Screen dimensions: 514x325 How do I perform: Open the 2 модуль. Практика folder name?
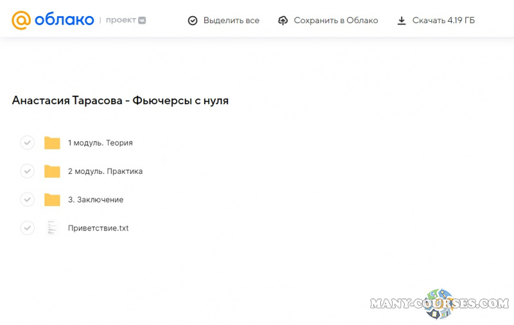[x=105, y=171]
